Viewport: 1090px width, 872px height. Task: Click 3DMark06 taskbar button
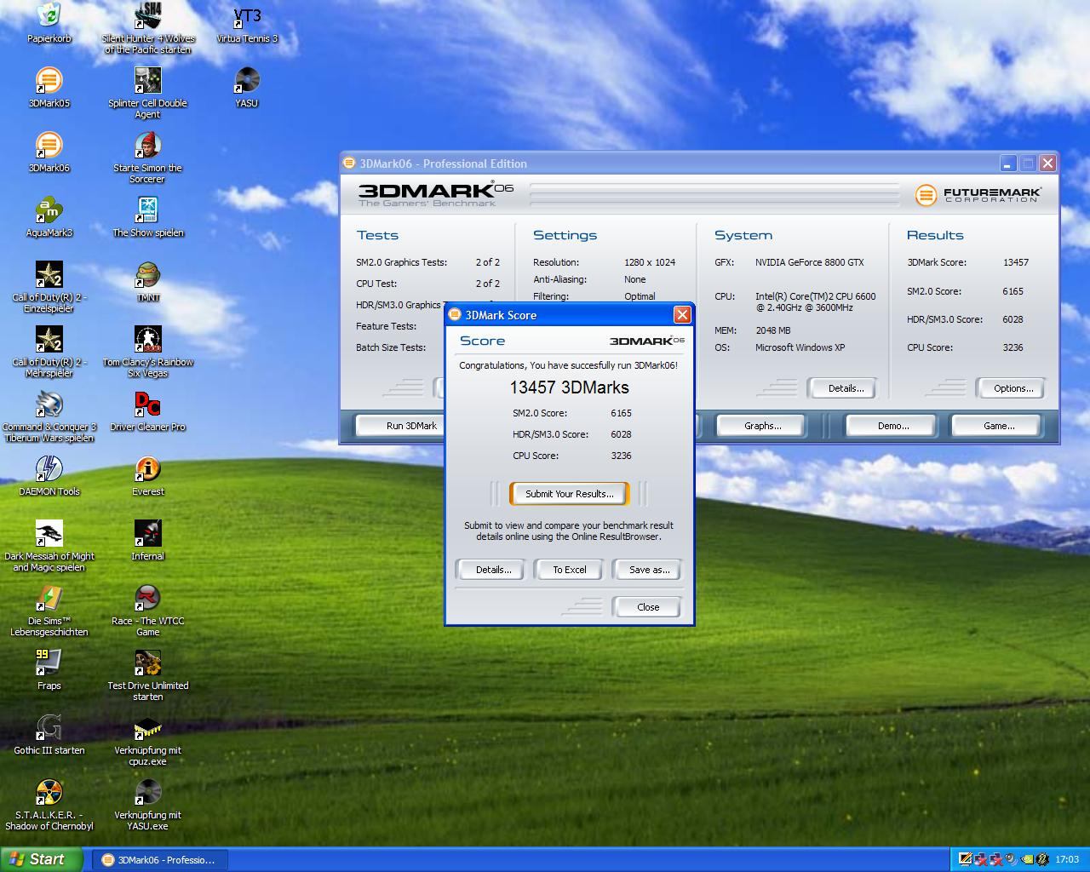pyautogui.click(x=158, y=860)
